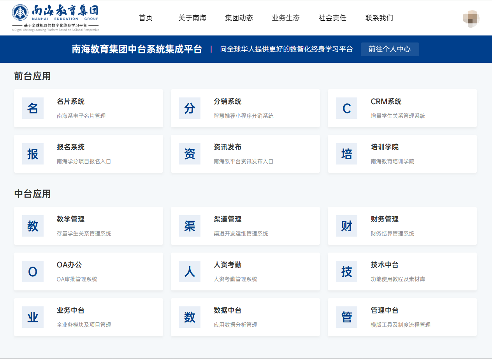Open the 资讯发布 title link
This screenshot has width=492, height=359.
pyautogui.click(x=227, y=147)
